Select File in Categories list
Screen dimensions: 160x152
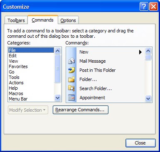click(x=31, y=50)
